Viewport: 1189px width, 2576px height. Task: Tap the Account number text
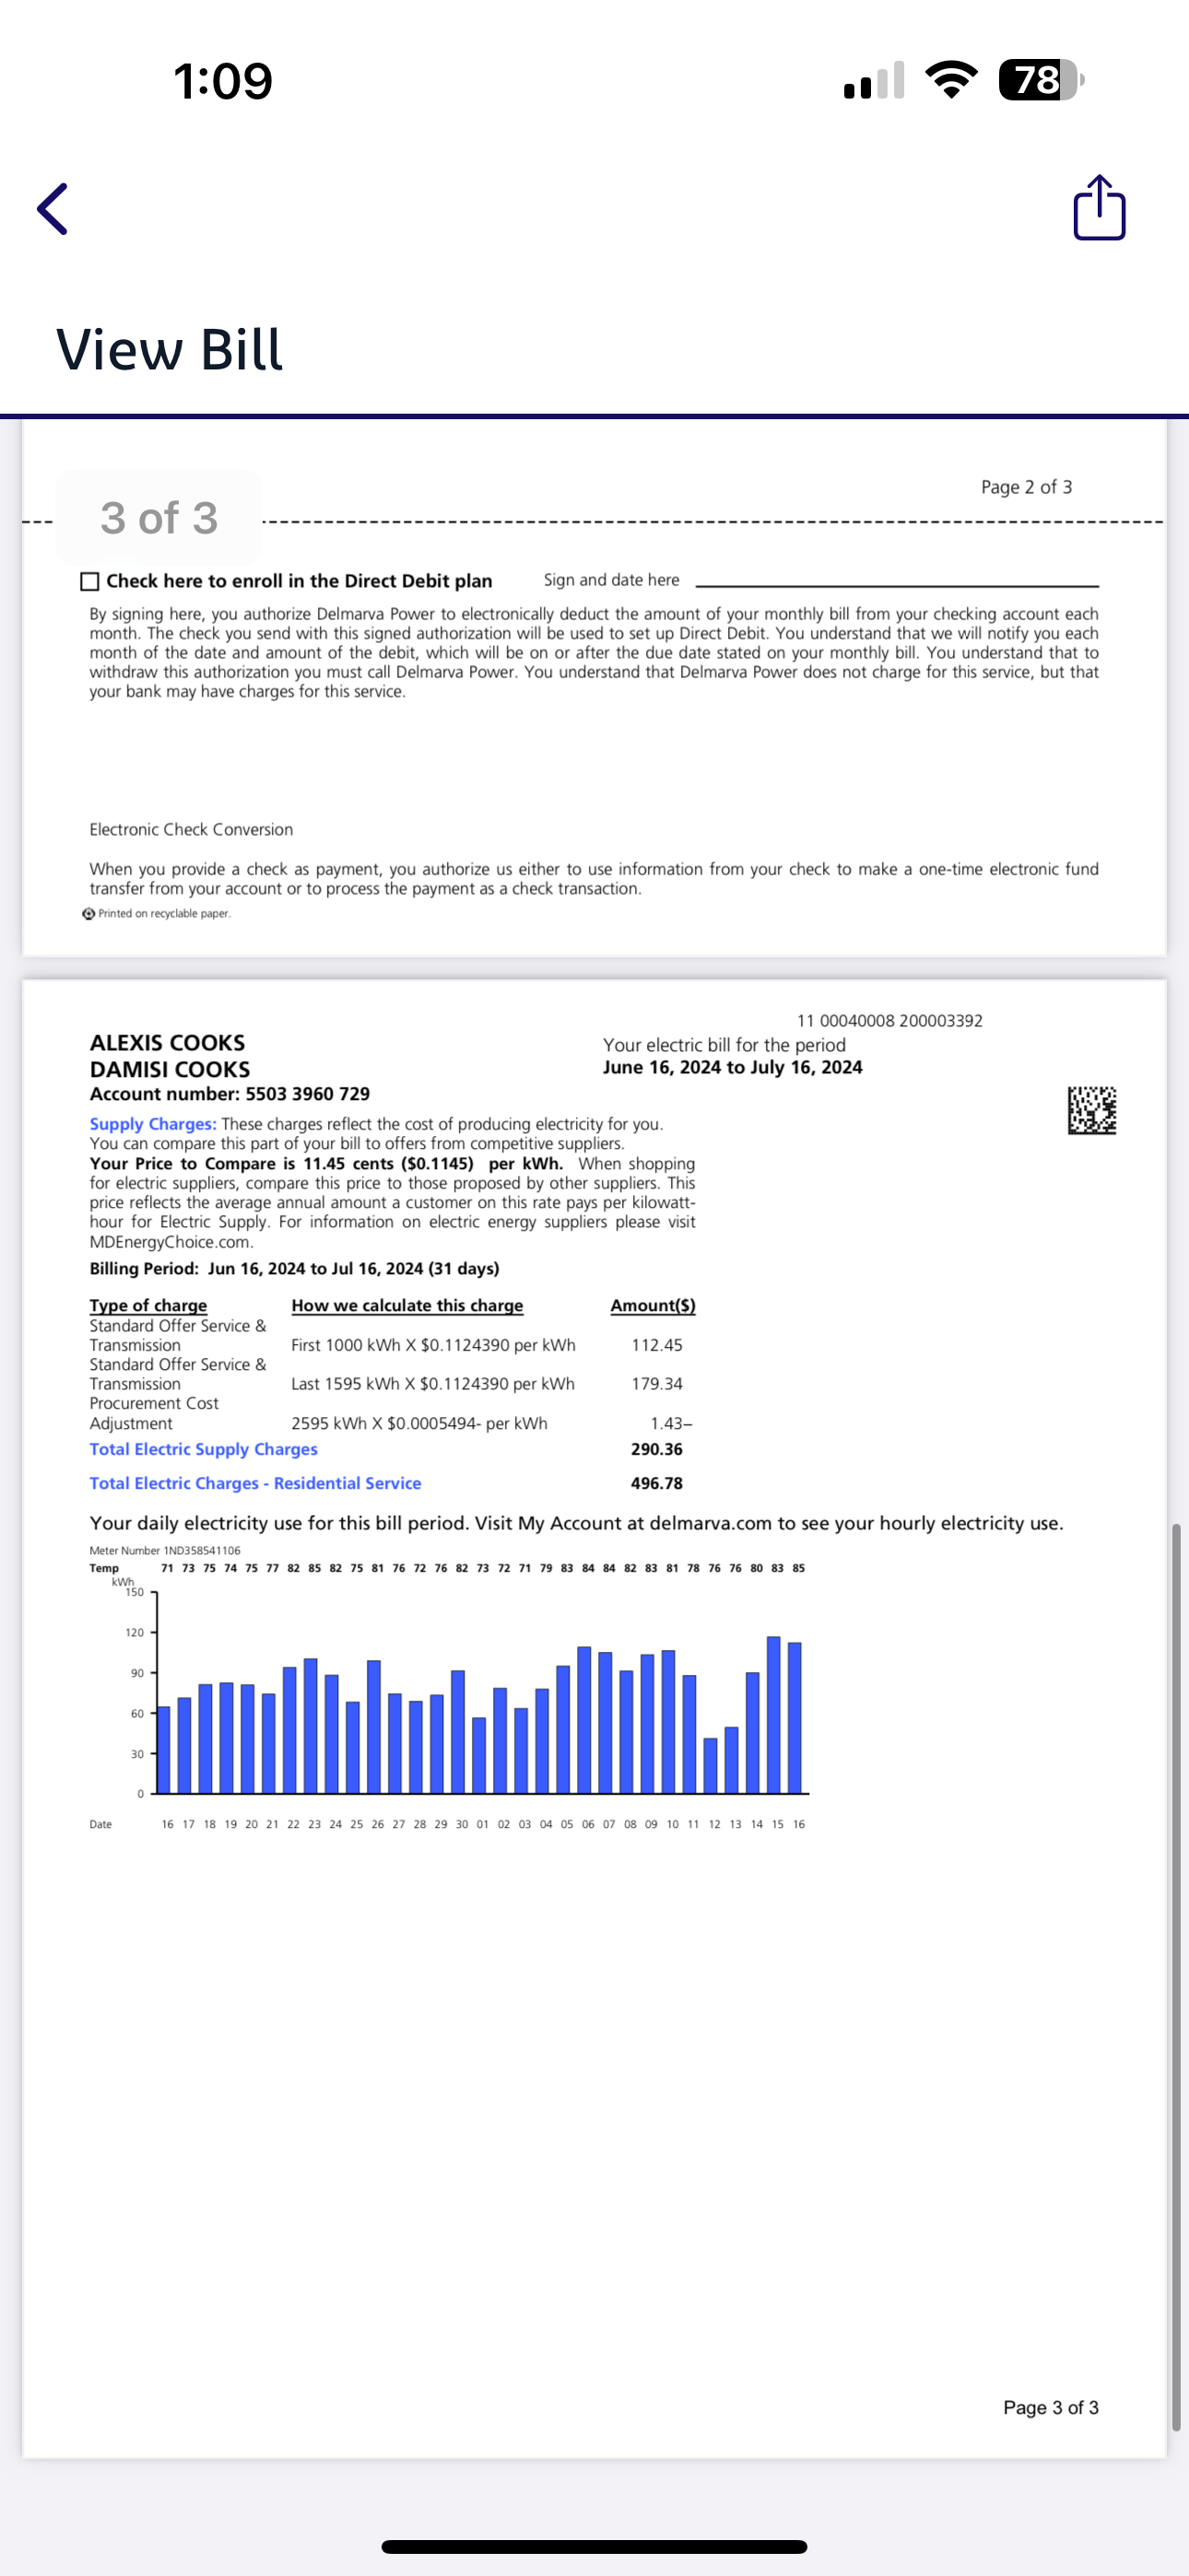230,1094
